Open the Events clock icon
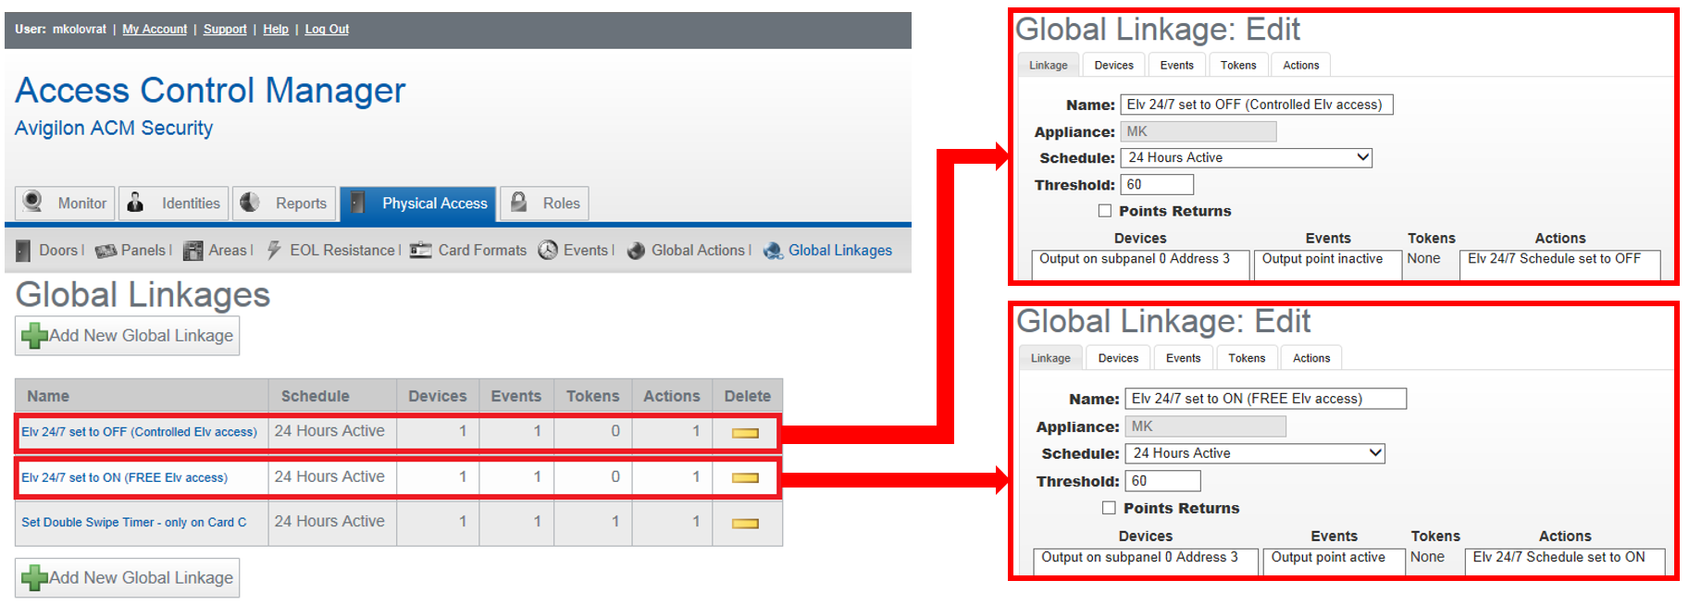 tap(548, 251)
